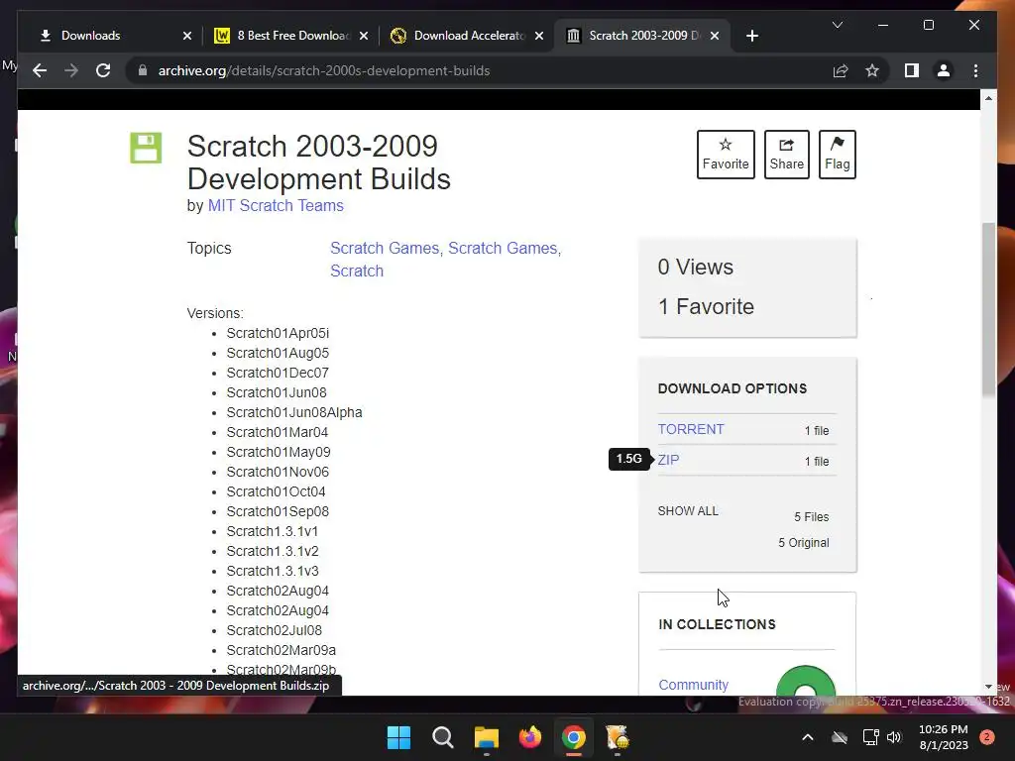Click the page vertical scrollbar thumb
Viewport: 1015px width, 761px height.
tap(988, 309)
